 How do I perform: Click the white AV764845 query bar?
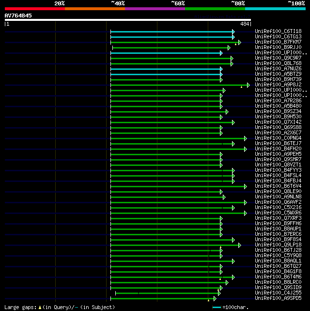click(128, 20)
